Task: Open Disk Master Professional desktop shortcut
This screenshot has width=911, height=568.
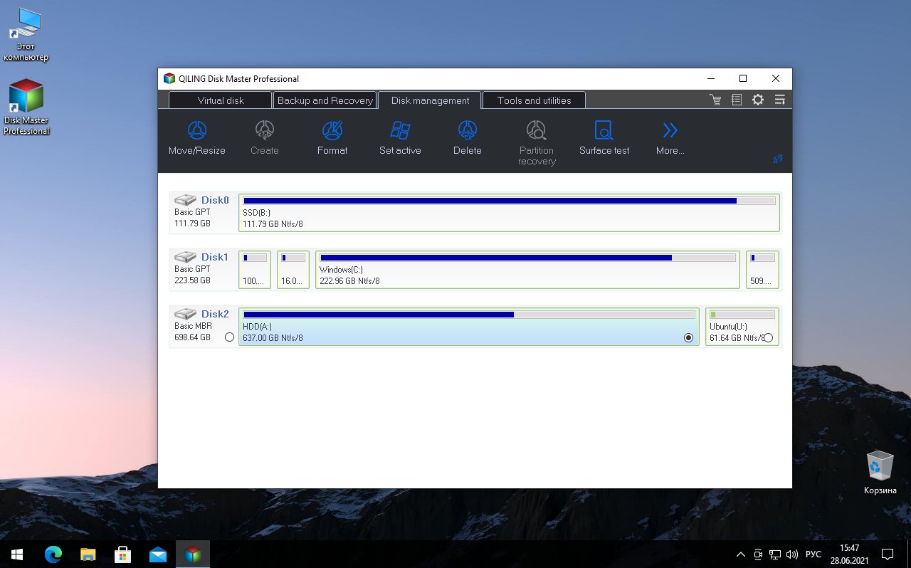Action: click(x=26, y=107)
